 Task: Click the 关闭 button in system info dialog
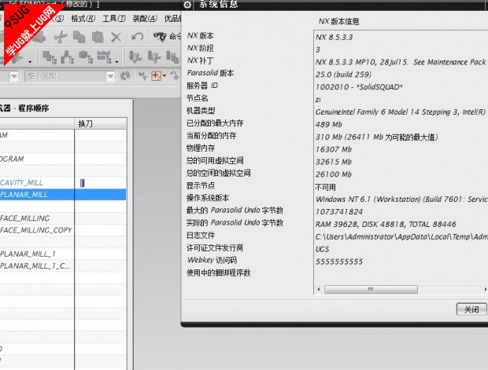click(x=471, y=309)
